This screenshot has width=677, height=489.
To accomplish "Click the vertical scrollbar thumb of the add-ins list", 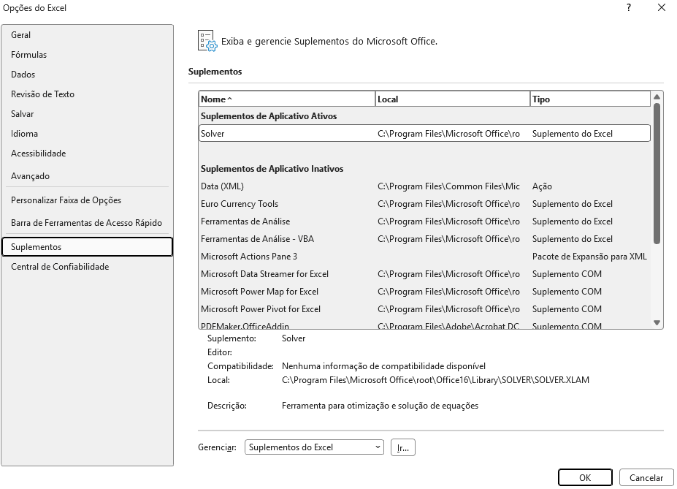I will [x=657, y=174].
